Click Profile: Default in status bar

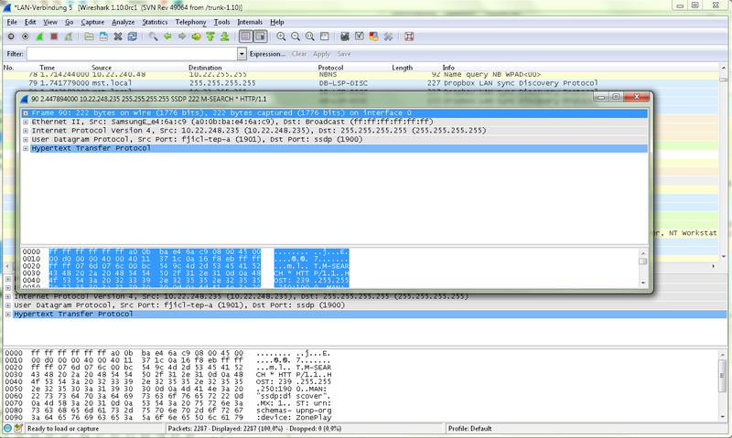coord(469,428)
